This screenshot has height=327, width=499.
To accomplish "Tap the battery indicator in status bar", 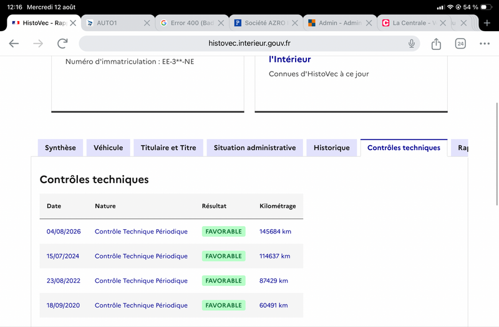I will coord(486,7).
